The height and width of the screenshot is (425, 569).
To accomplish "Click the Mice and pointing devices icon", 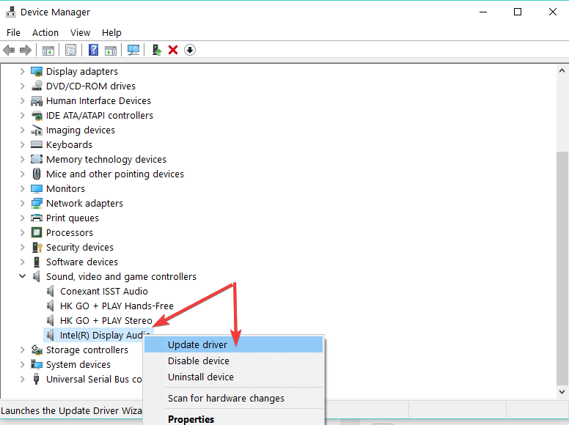I will coord(36,174).
